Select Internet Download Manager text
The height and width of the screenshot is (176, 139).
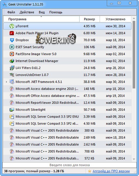click(37, 61)
